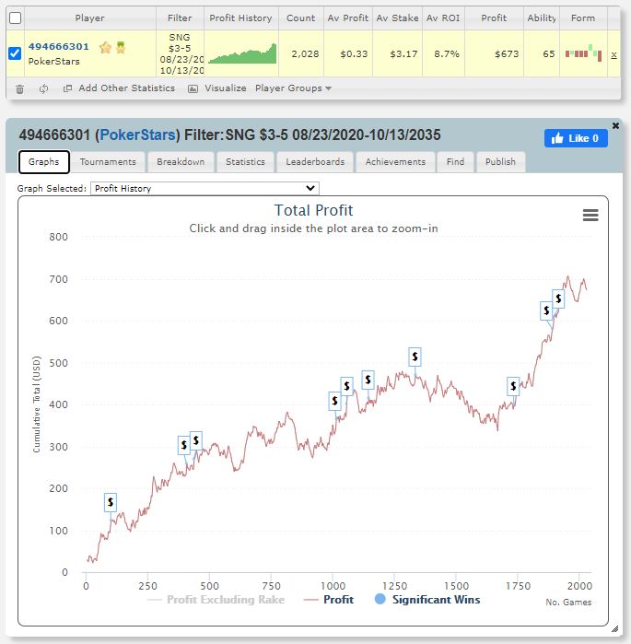Click the Facebook Like button

point(576,138)
